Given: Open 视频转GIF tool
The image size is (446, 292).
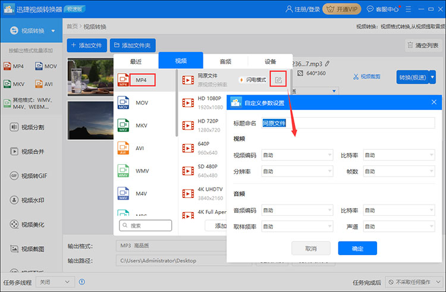Looking at the screenshot, I should coord(29,175).
